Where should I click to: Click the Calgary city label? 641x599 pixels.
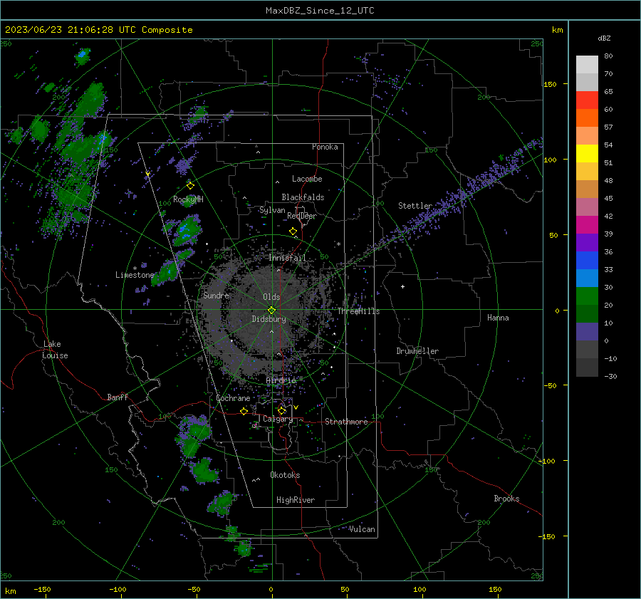278,419
